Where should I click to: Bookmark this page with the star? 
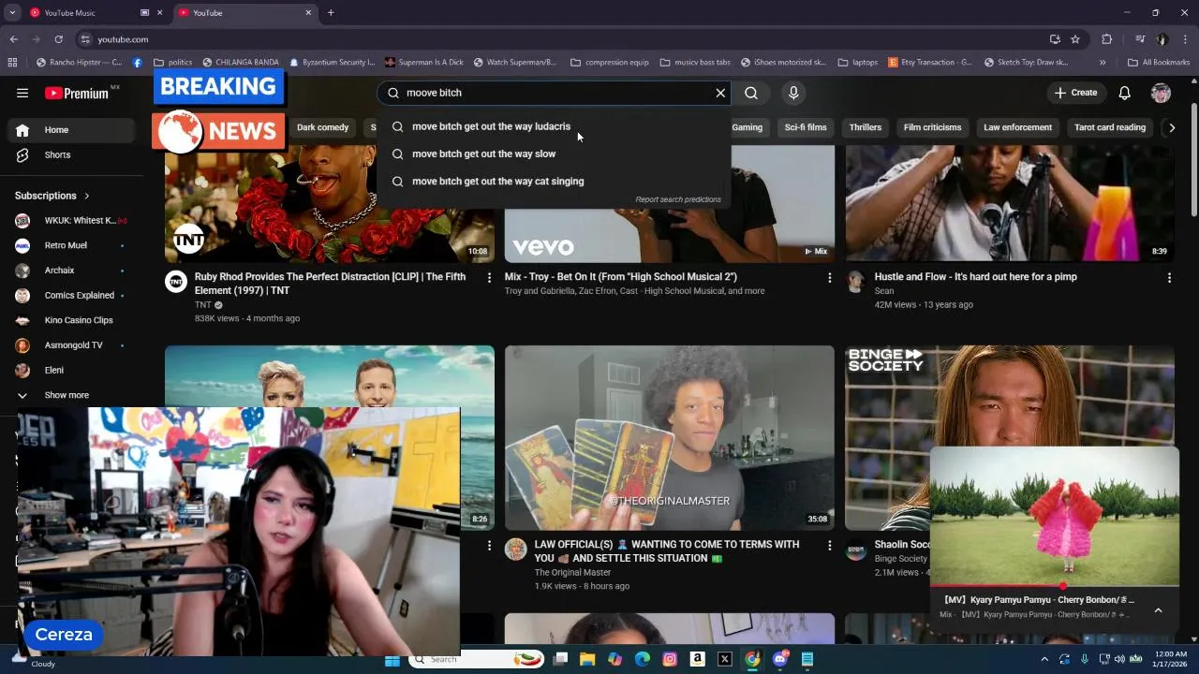tap(1075, 39)
